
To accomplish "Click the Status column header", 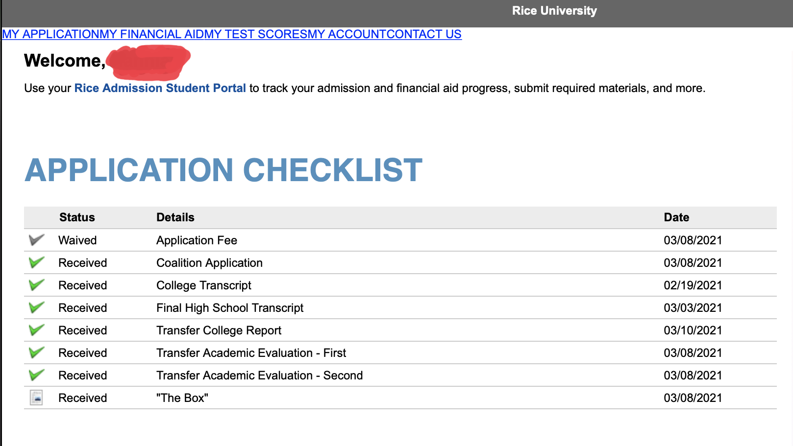I will pos(77,217).
